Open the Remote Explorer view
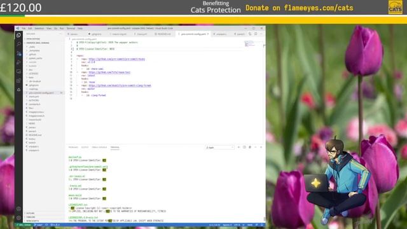Image resolution: width=407 pixels, height=229 pixels. click(x=18, y=71)
